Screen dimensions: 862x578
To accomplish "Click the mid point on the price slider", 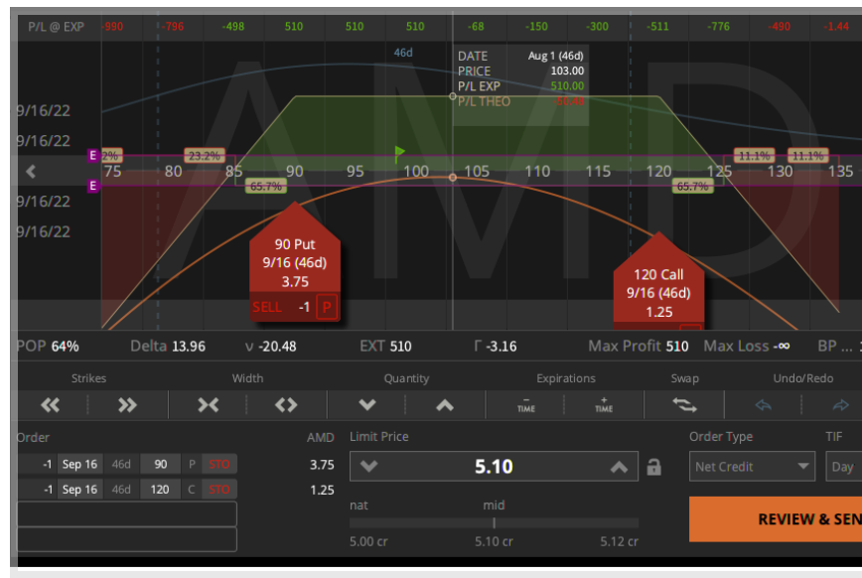I will coord(494,519).
